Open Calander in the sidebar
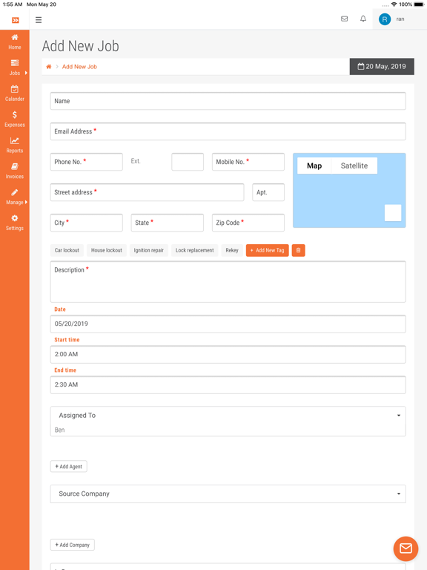The image size is (427, 570). coord(15,94)
